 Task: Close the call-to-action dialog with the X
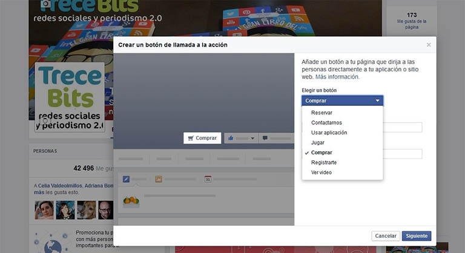point(429,45)
